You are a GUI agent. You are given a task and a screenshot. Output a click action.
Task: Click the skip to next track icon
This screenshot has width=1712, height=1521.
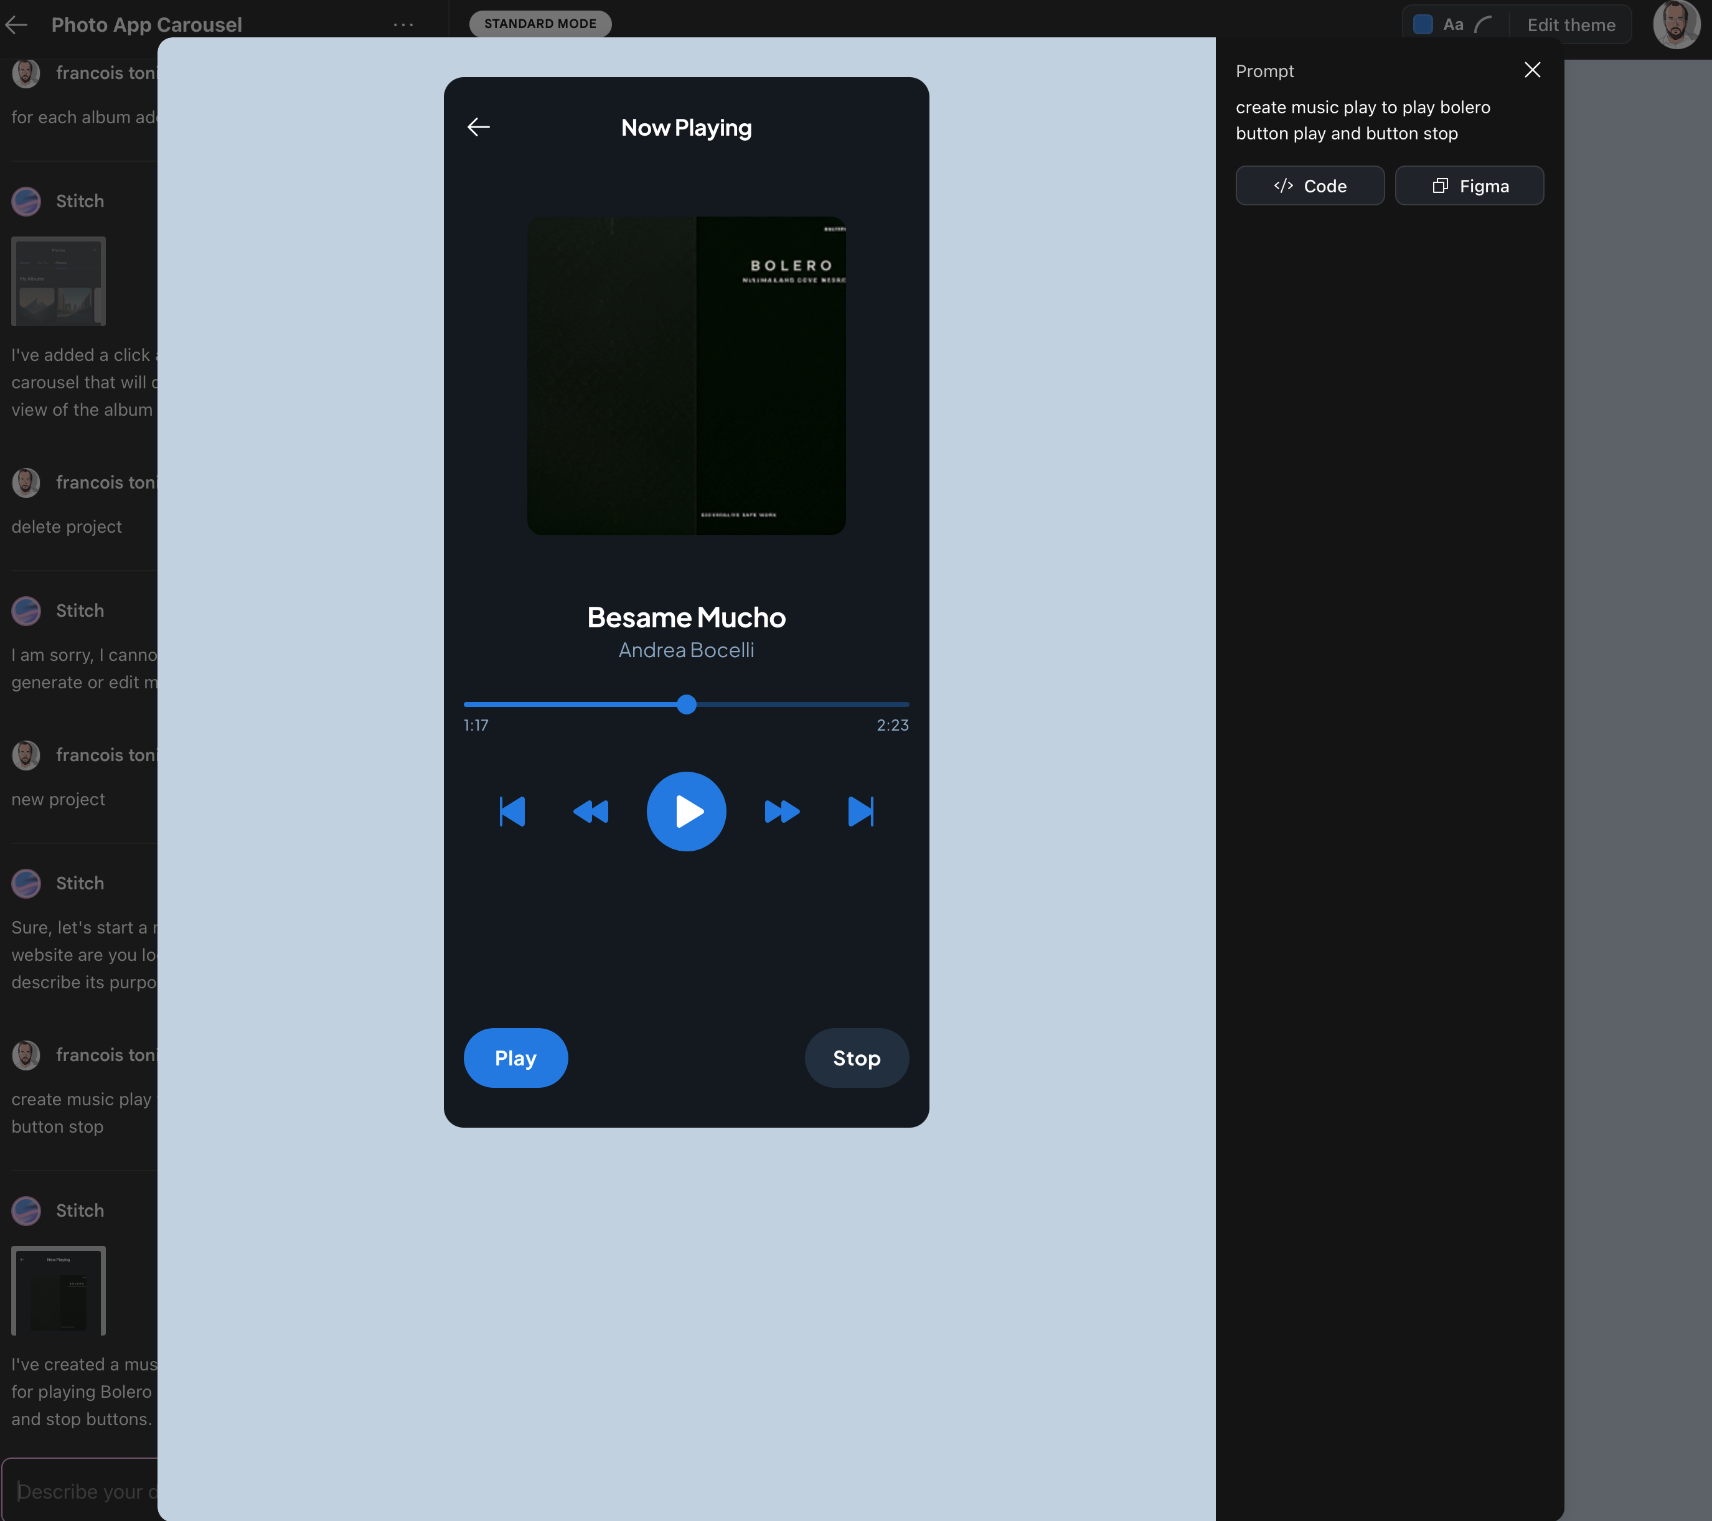[x=860, y=811]
